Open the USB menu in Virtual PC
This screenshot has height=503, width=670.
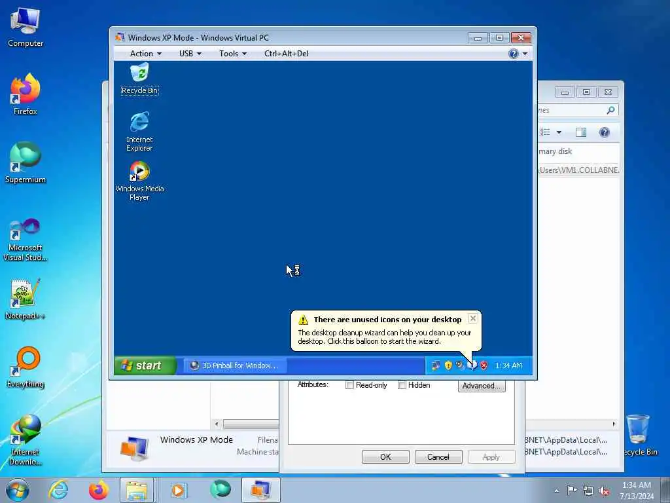pyautogui.click(x=190, y=54)
